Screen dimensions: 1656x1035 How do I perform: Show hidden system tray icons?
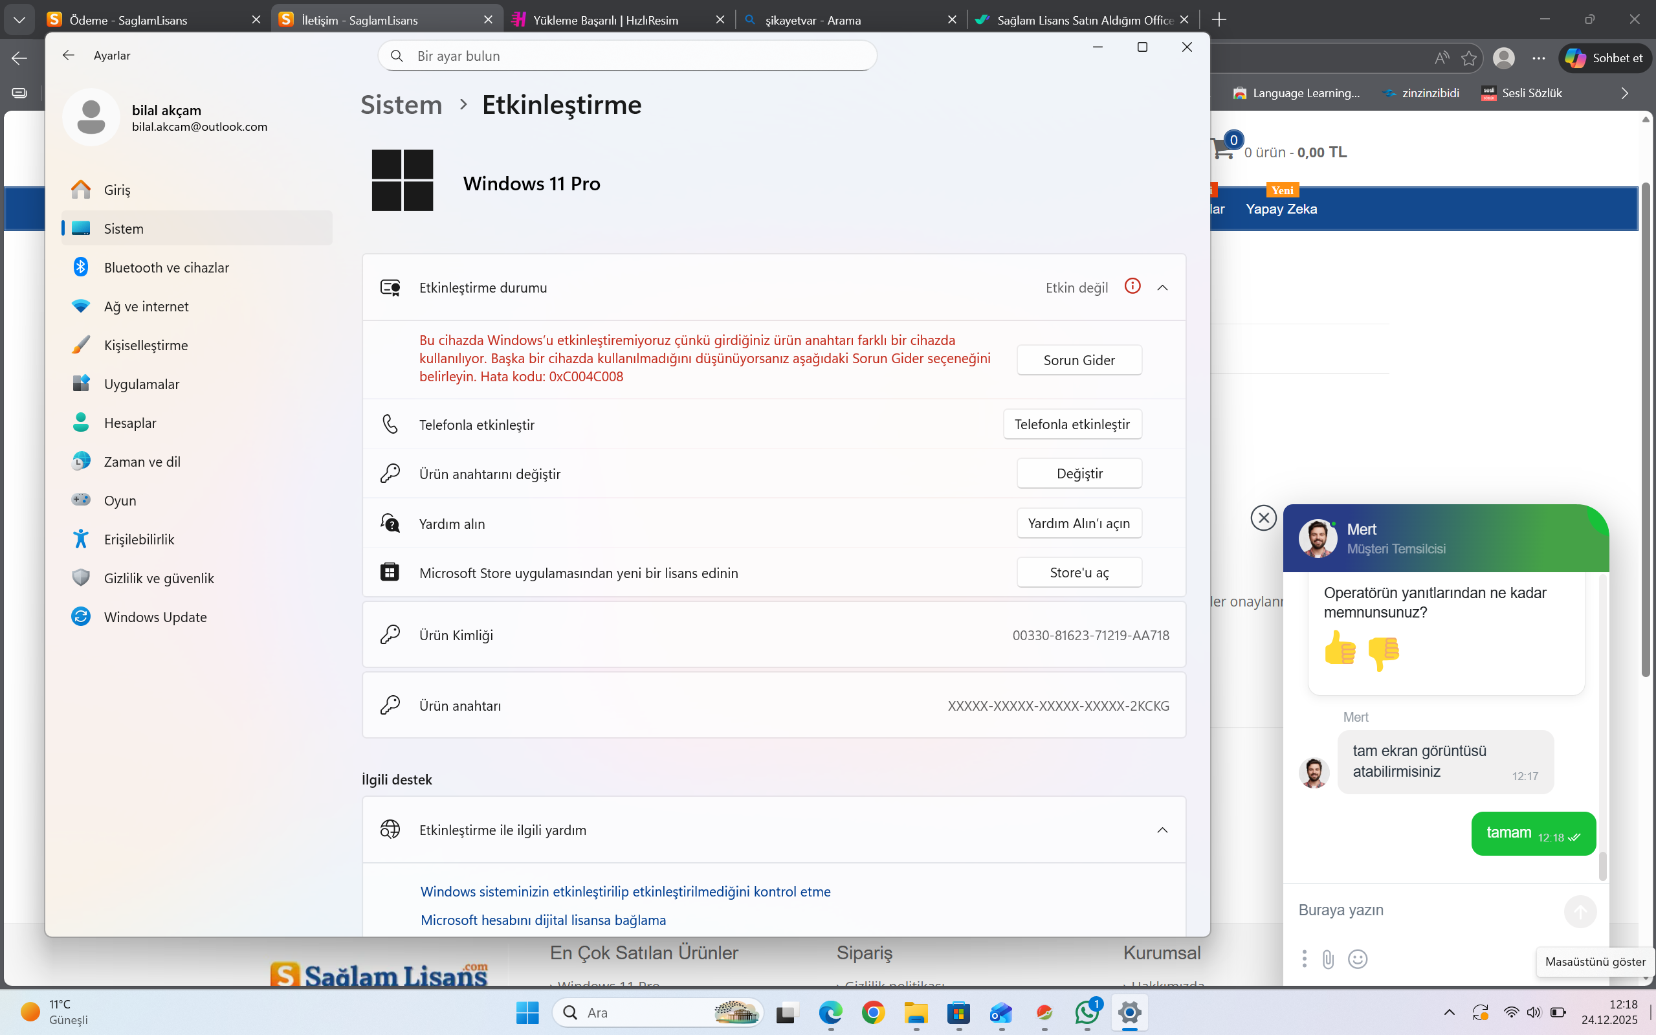(x=1449, y=1012)
